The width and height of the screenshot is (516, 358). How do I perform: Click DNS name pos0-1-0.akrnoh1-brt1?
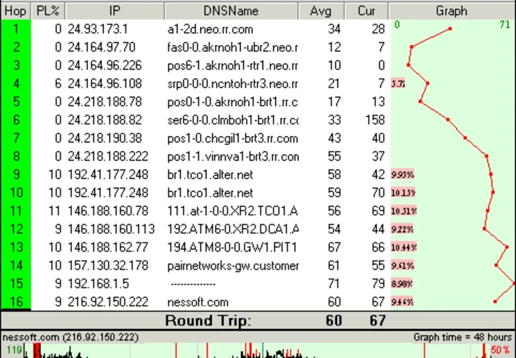click(x=232, y=102)
